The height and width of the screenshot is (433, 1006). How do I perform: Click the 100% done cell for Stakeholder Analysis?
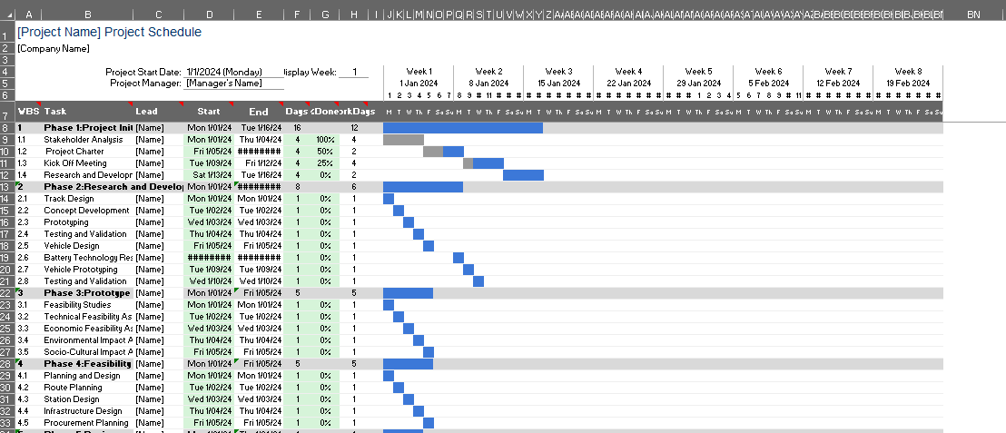[x=325, y=140]
